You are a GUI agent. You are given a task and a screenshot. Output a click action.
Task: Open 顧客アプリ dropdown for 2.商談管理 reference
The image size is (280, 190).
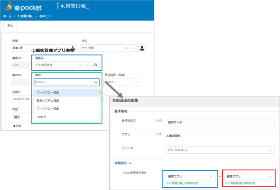(250, 177)
